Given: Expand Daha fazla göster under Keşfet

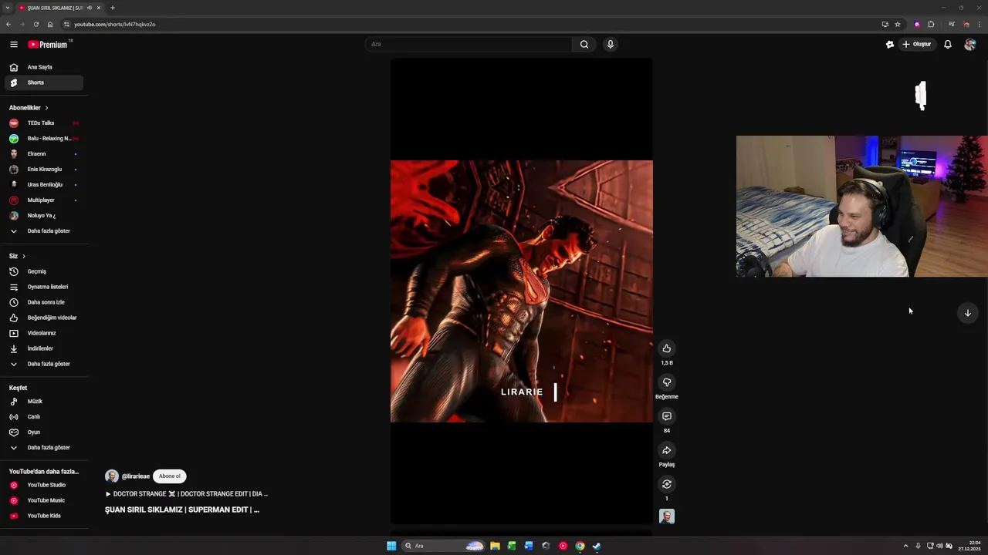Looking at the screenshot, I should point(44,448).
